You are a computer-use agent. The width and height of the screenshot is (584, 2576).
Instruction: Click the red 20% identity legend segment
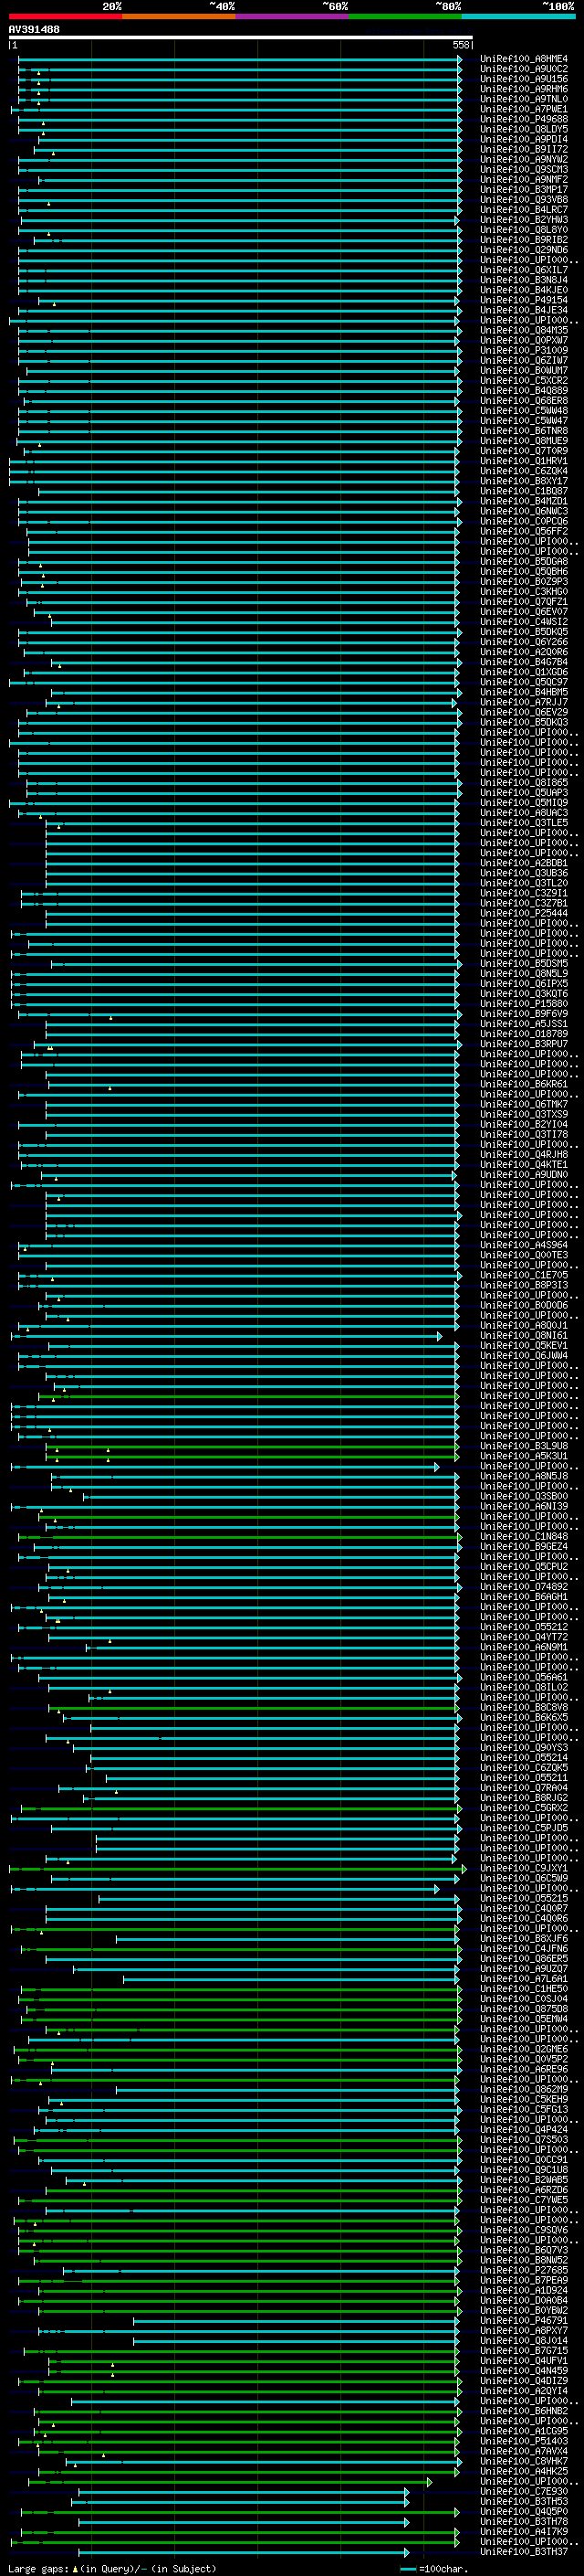pyautogui.click(x=65, y=16)
